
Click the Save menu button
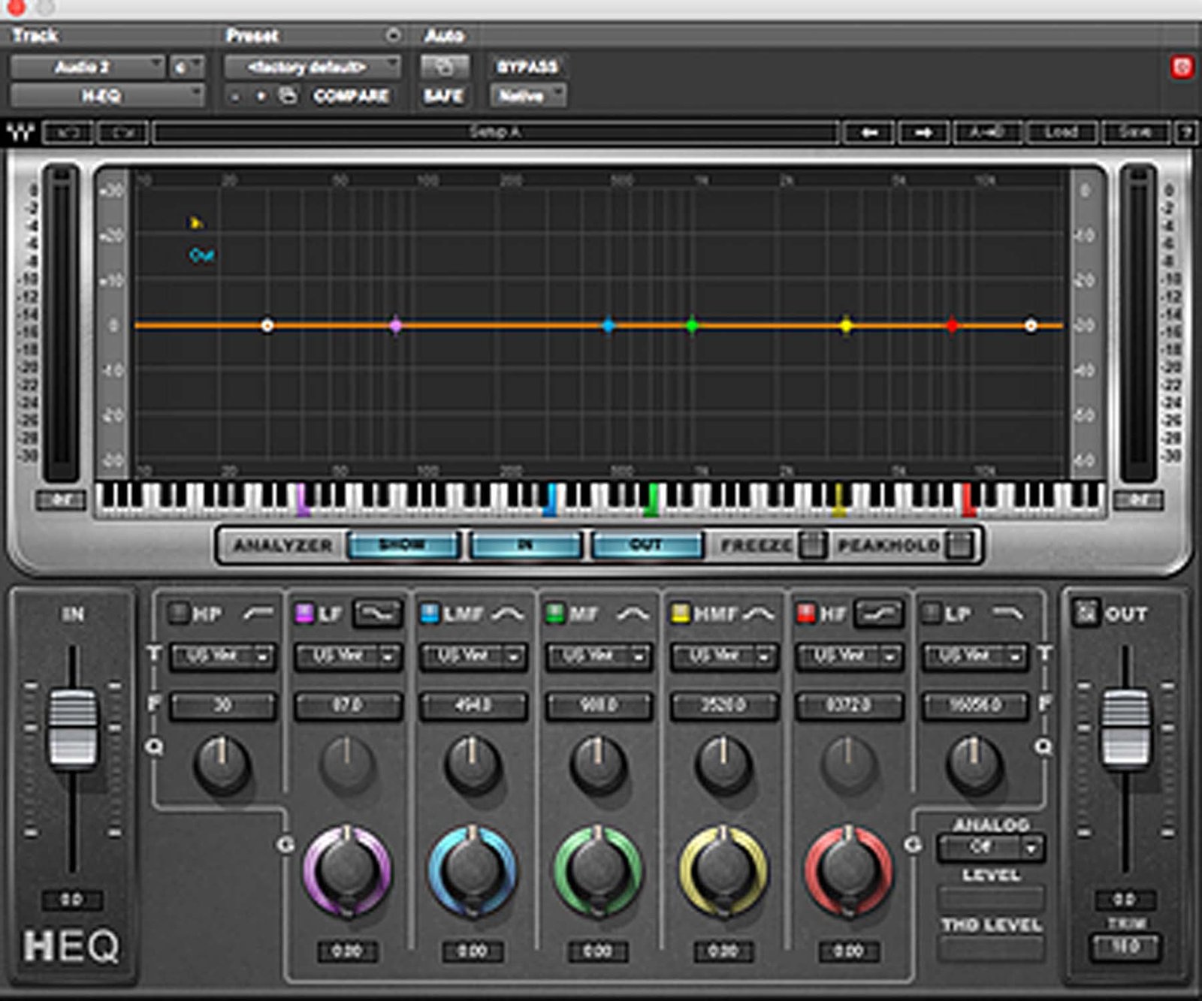pyautogui.click(x=1134, y=133)
